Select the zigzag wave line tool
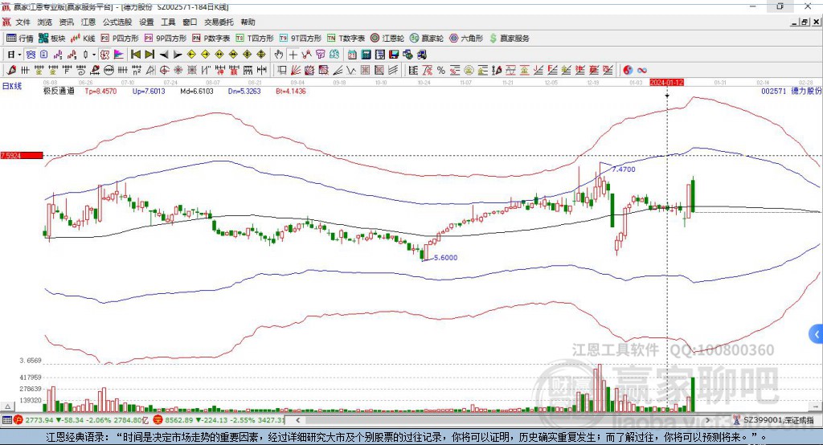Viewport: 823px width, 445px height. (351, 70)
